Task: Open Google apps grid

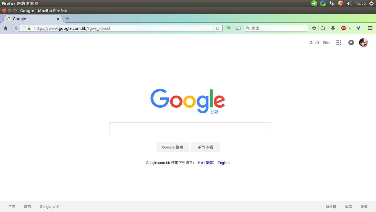Action: tap(339, 43)
